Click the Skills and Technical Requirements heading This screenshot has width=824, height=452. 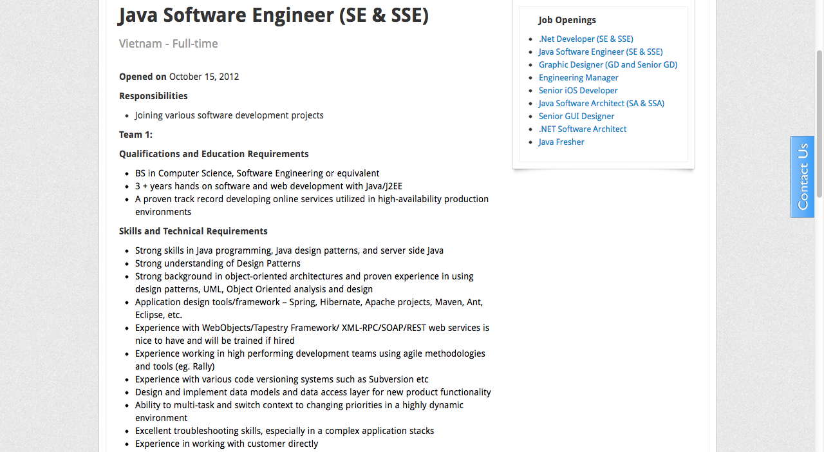point(193,231)
